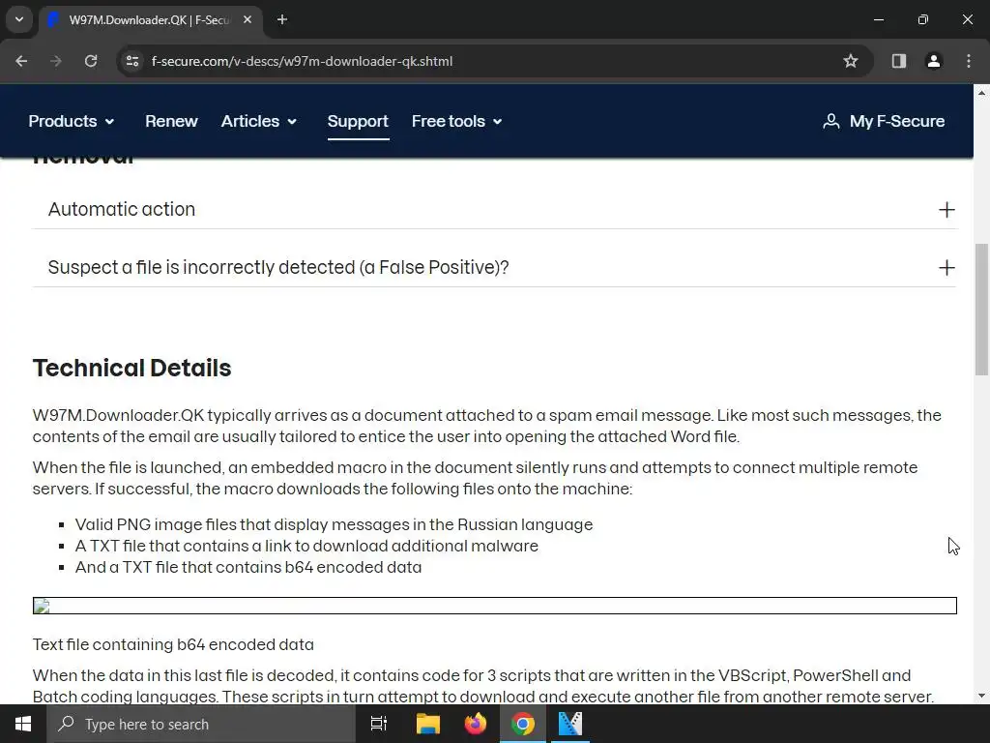Expand the Free tools menu

click(457, 121)
